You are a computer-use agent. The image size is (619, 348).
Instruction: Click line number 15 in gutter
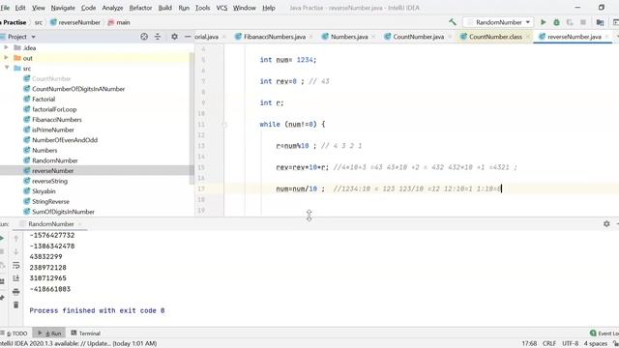[201, 167]
